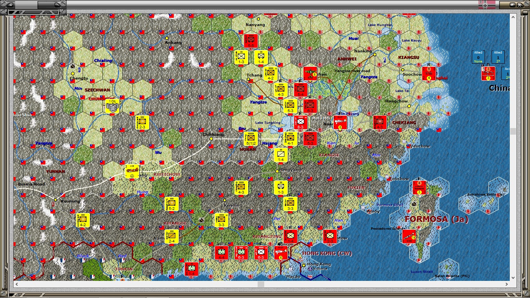
Task: Select the yellow 5-3 army unit
Action: 291,106
